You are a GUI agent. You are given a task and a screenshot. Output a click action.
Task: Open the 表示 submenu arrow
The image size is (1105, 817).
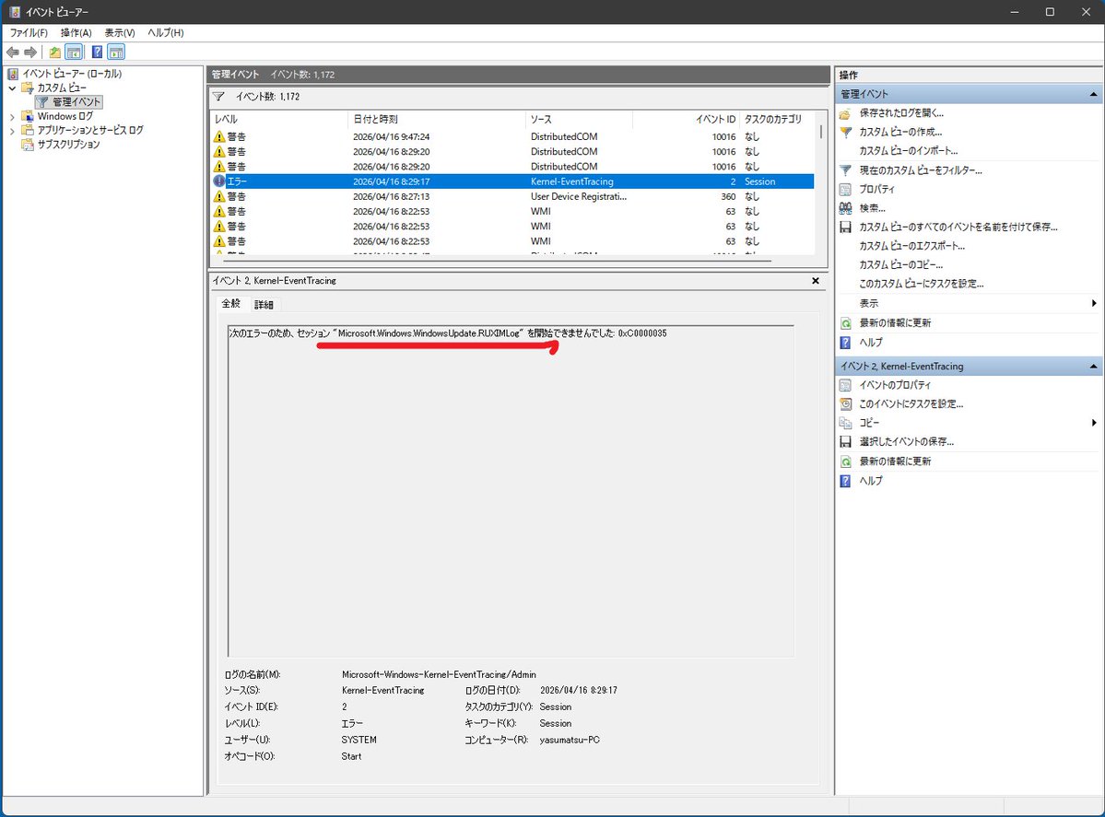click(1094, 303)
